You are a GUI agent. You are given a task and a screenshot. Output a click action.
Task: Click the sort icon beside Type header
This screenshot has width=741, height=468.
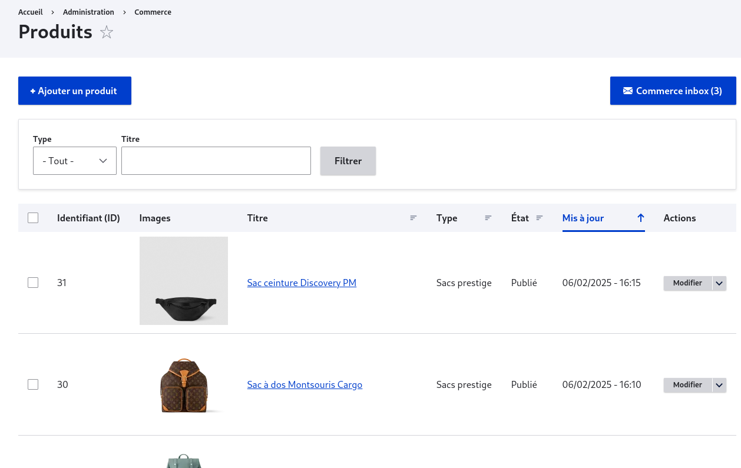[x=488, y=218]
